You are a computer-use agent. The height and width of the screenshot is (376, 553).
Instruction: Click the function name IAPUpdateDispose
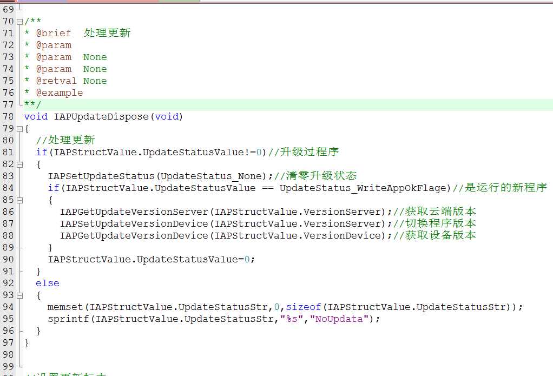click(101, 117)
